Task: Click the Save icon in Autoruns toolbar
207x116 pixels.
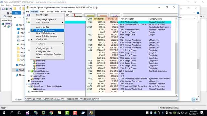Action: (3, 9)
